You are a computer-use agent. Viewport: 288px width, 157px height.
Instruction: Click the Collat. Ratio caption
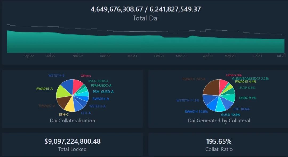tap(219, 149)
